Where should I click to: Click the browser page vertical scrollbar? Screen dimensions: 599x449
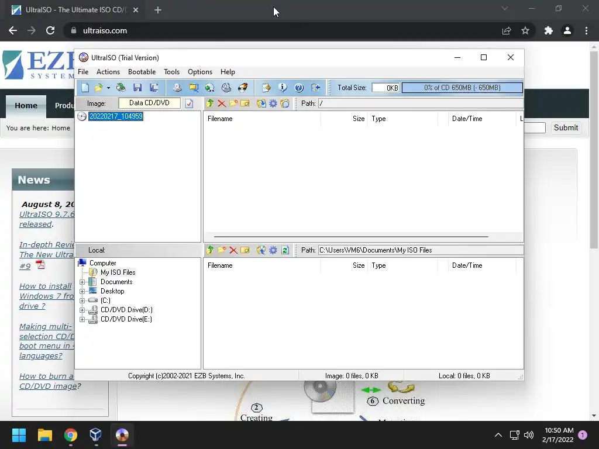[594, 151]
